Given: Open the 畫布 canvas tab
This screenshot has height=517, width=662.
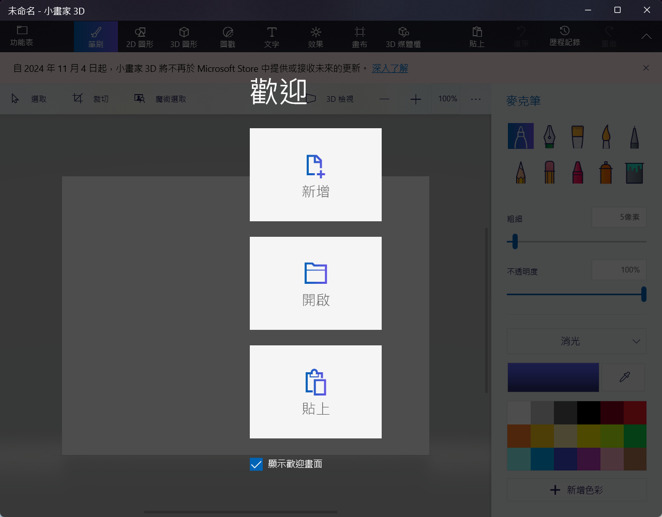Looking at the screenshot, I should (x=359, y=37).
